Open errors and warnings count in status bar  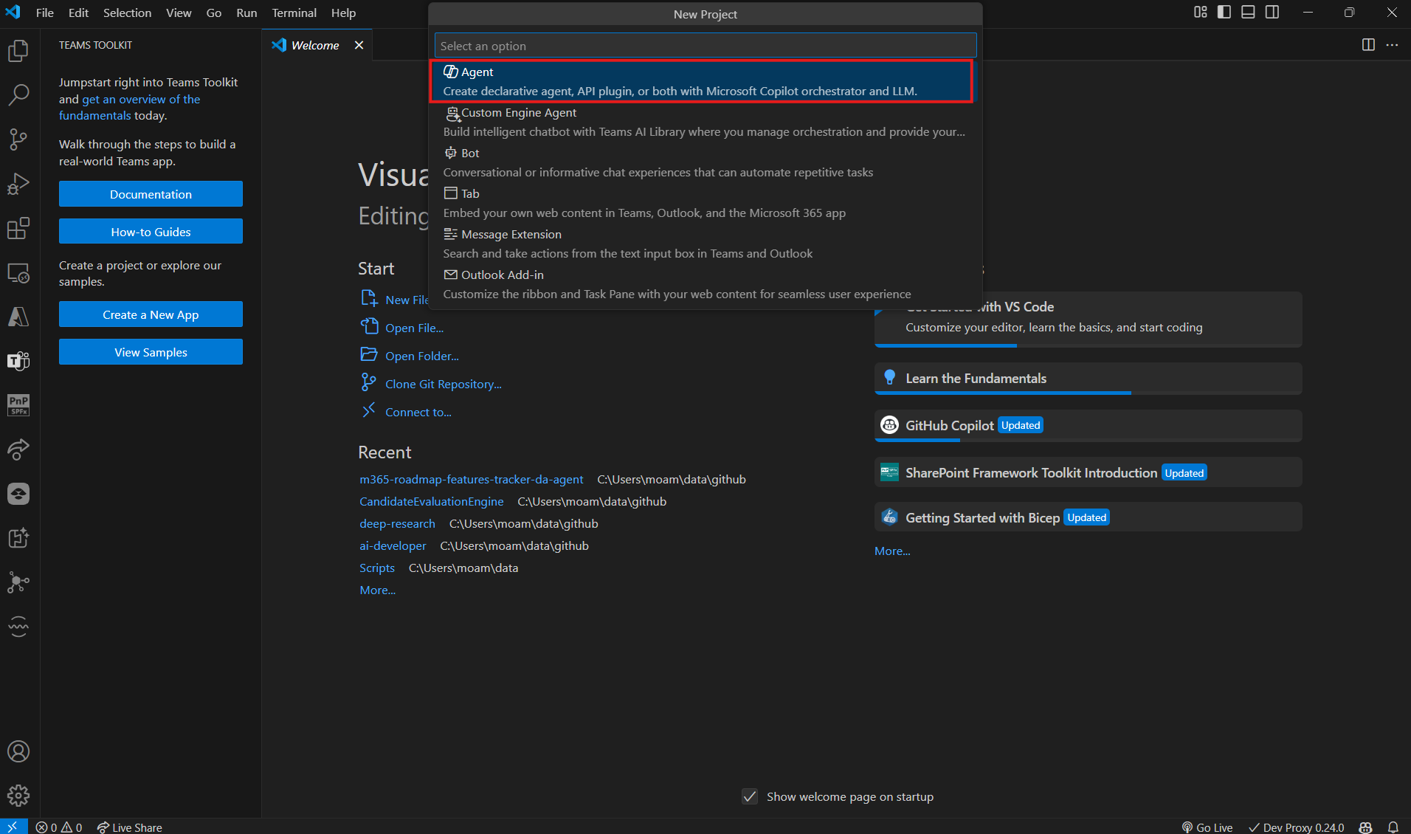pyautogui.click(x=59, y=827)
